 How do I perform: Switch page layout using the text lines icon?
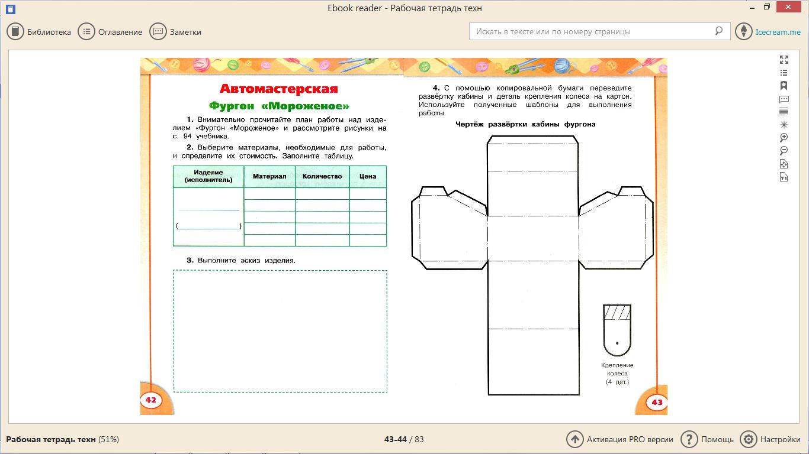[x=784, y=112]
